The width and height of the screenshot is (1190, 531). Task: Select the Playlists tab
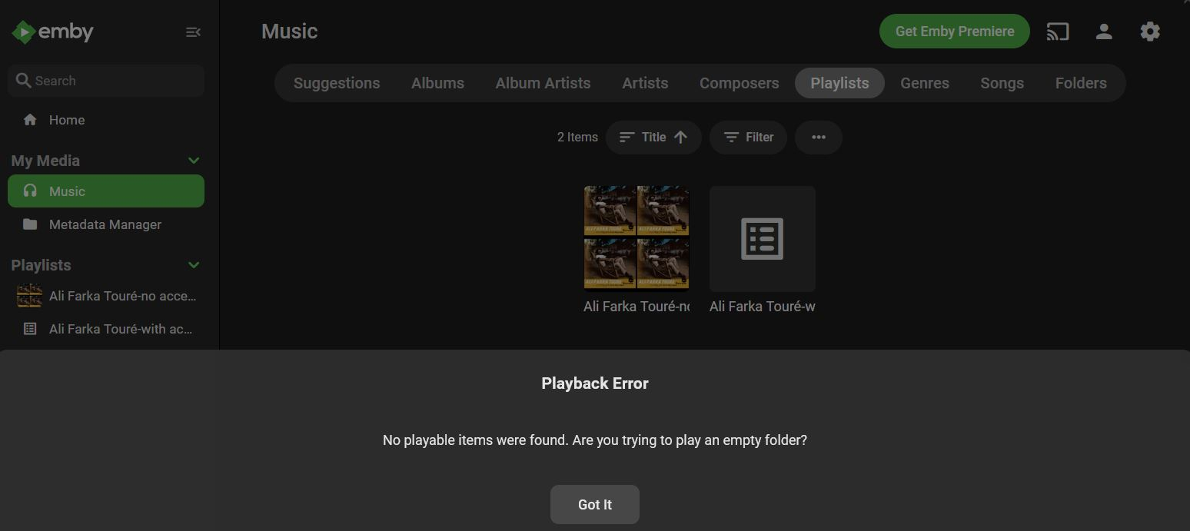click(x=839, y=83)
